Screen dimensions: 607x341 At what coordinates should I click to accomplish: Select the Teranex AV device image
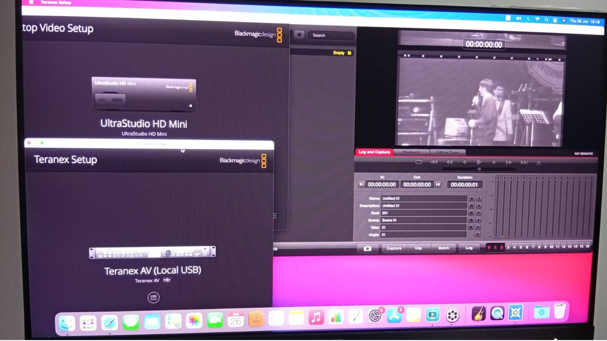[152, 253]
